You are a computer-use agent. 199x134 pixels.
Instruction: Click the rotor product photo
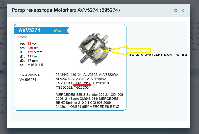point(95,49)
